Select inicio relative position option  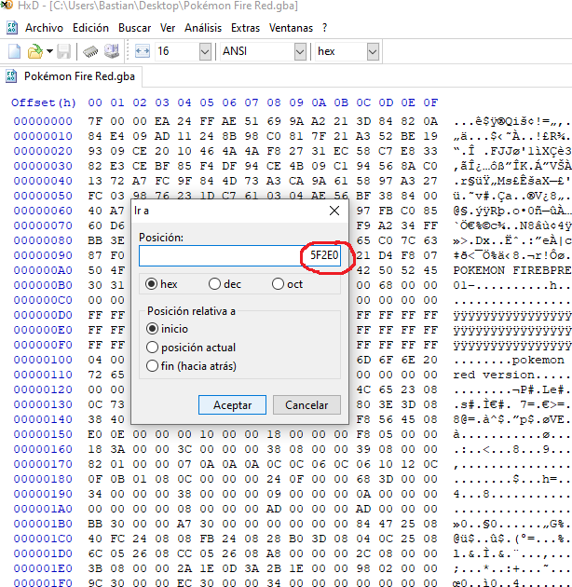[x=167, y=329]
